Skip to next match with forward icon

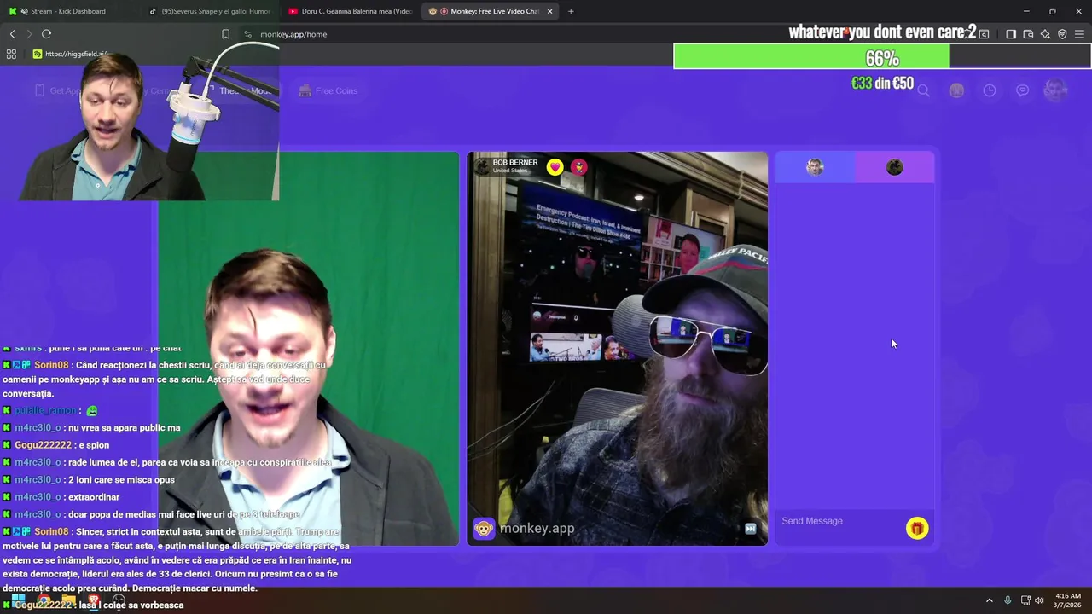tap(751, 529)
